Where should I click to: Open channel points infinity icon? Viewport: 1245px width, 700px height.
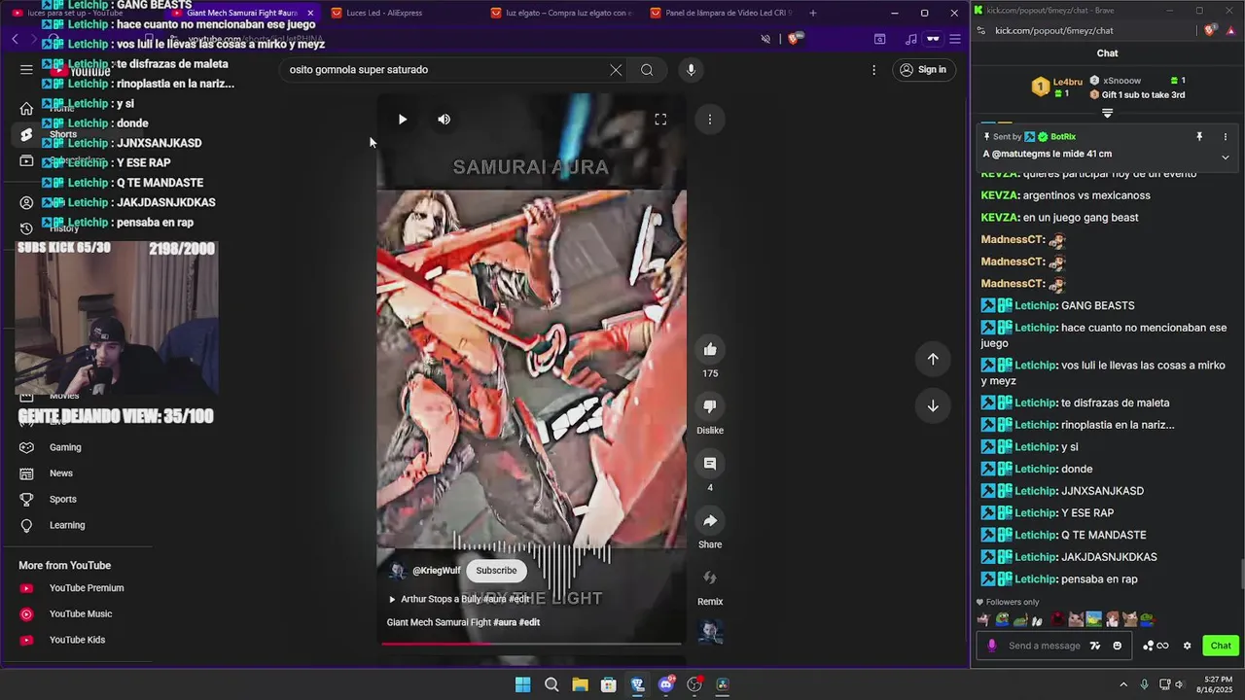[1156, 646]
